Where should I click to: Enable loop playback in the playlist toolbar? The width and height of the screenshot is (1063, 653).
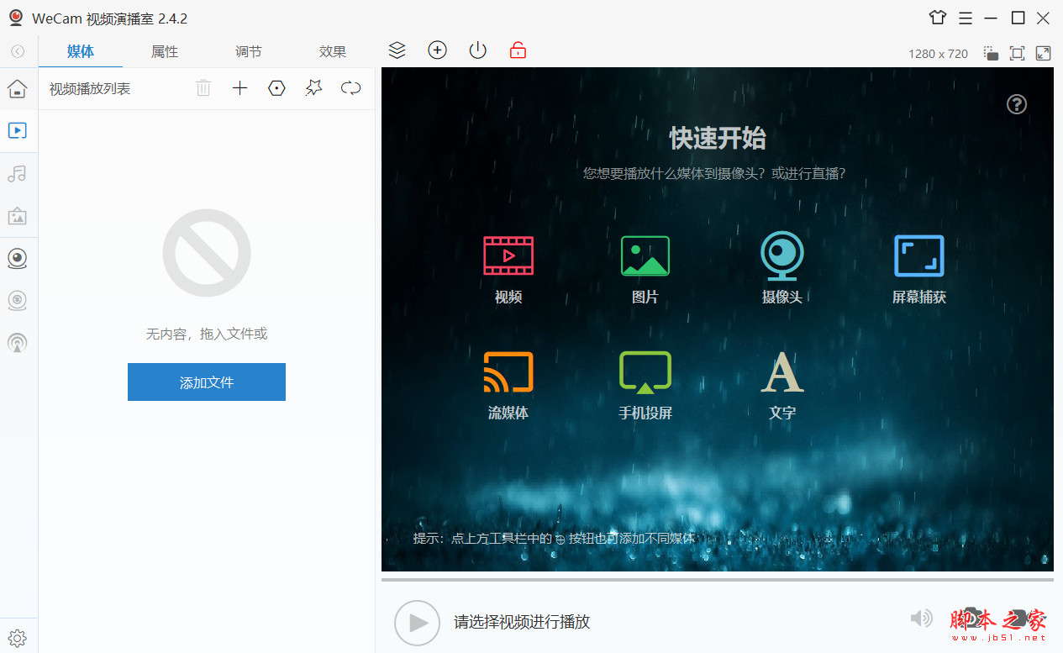350,87
